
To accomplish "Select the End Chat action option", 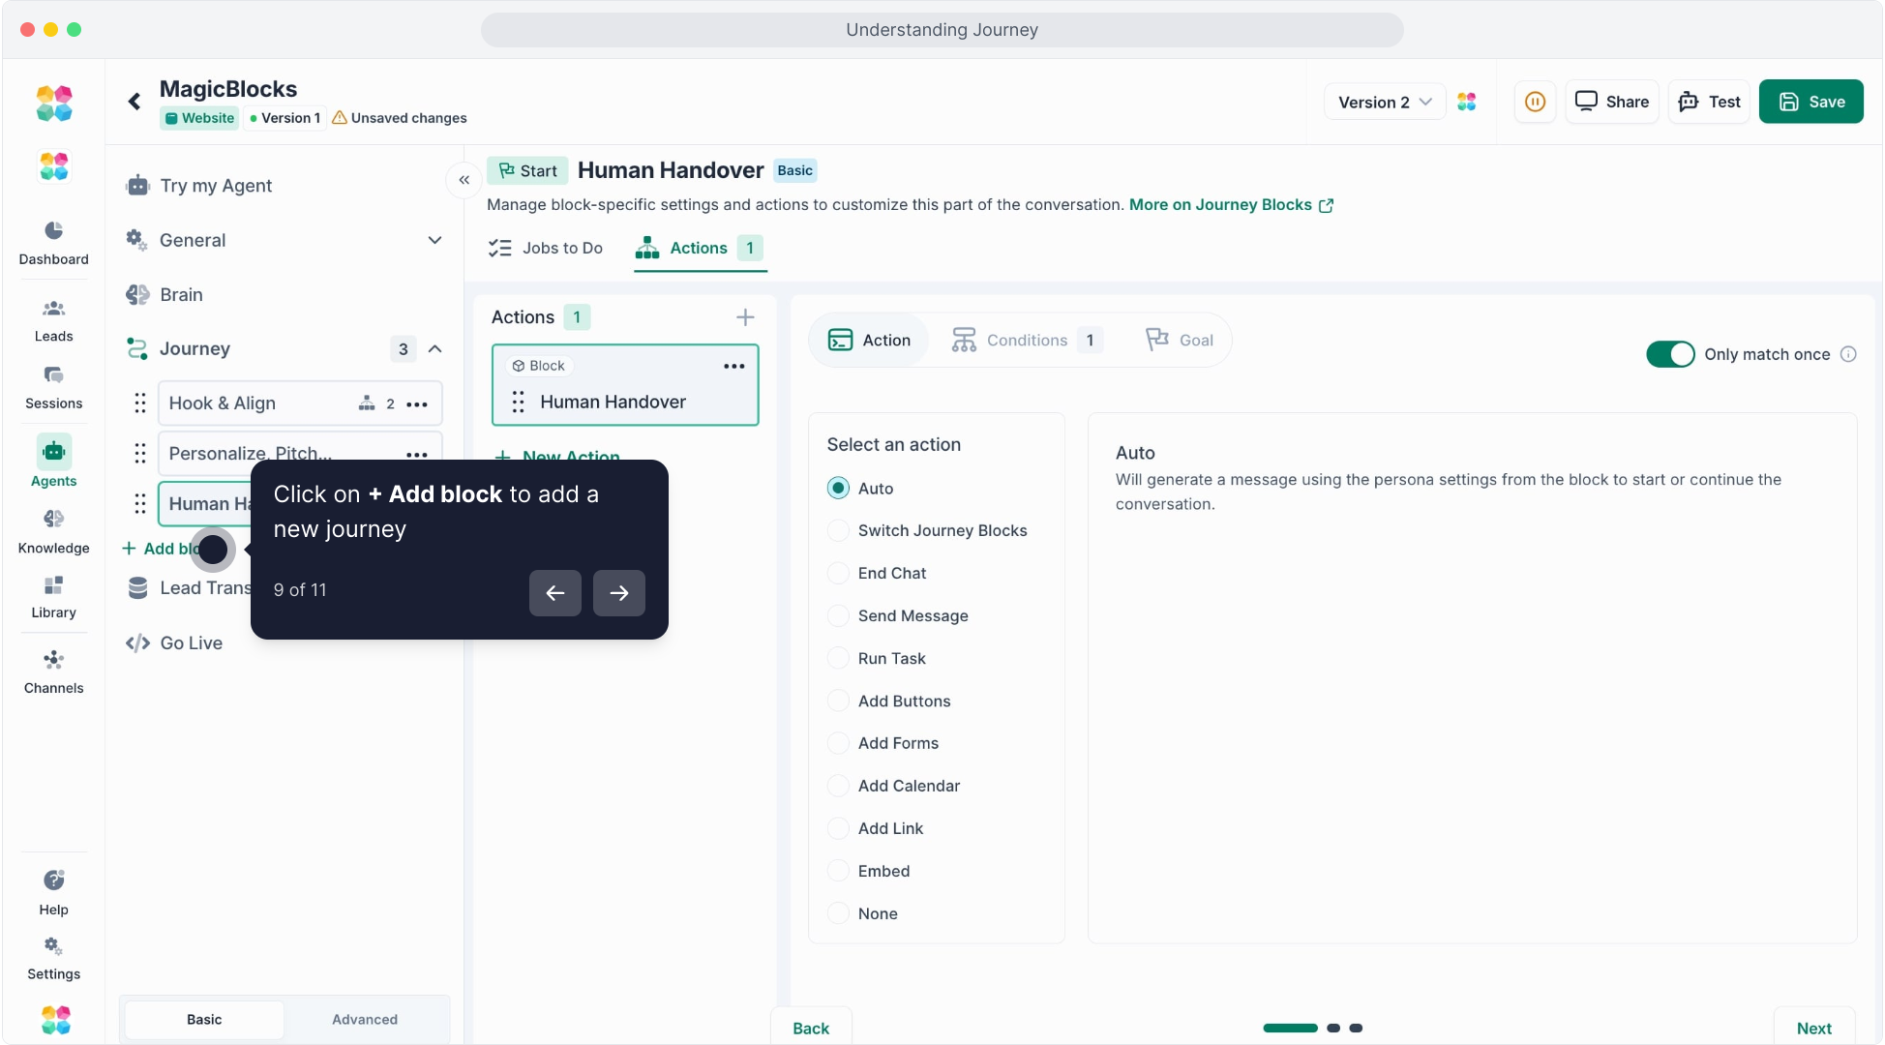I will click(839, 573).
